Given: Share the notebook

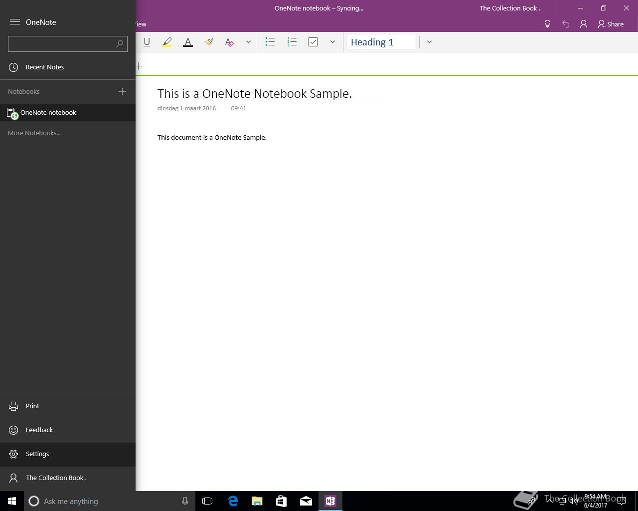Looking at the screenshot, I should click(x=611, y=24).
